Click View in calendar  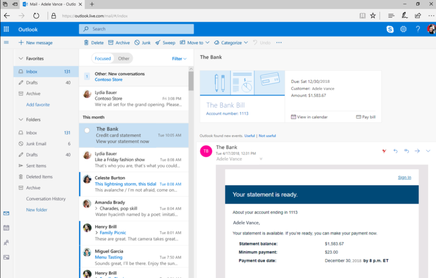309,117
